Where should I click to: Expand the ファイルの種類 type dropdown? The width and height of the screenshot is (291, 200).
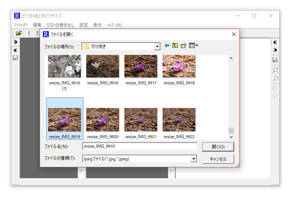click(x=194, y=159)
